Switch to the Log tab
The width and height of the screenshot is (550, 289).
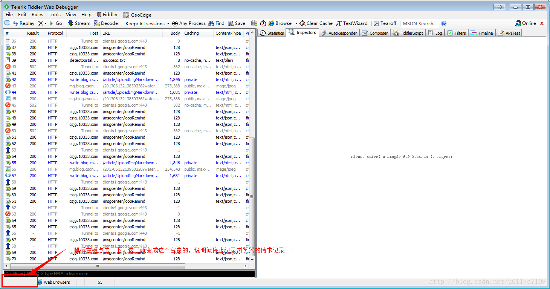point(435,33)
